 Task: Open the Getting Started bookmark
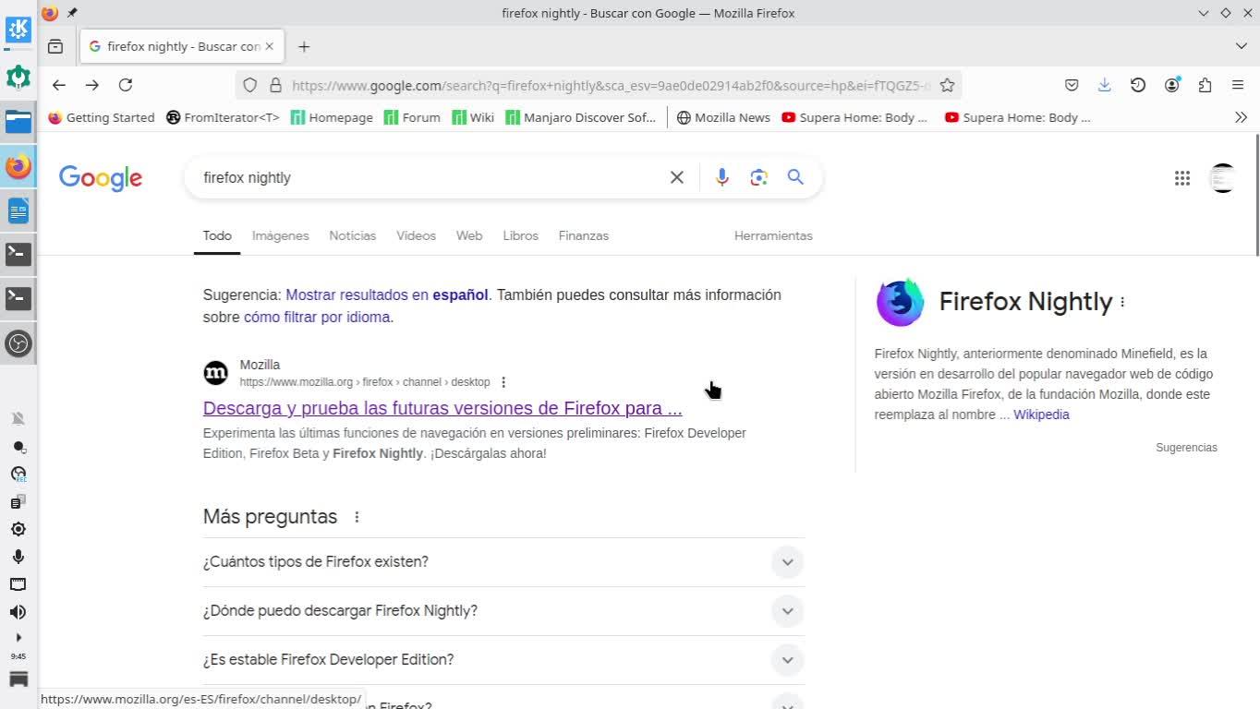click(102, 117)
